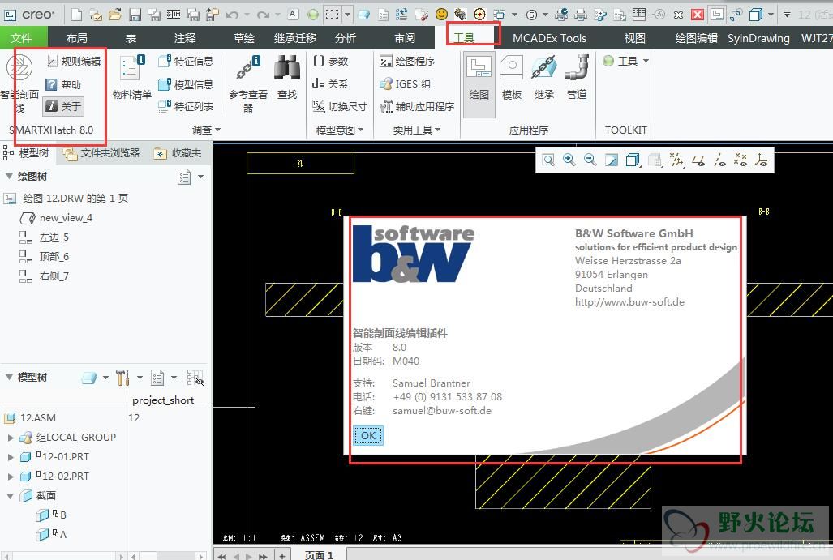The image size is (833, 560).
Task: Click the 帮助 (Help) button
Action: tap(64, 84)
